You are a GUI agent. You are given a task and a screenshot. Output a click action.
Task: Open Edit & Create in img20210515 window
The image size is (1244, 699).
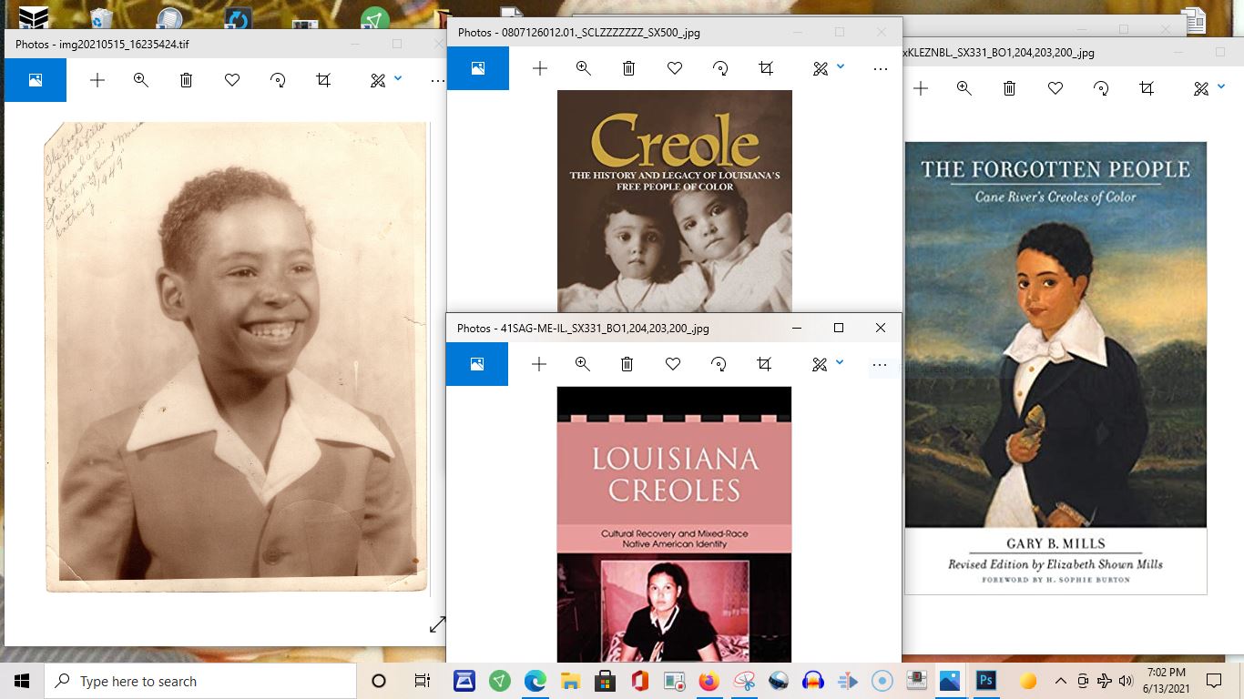378,80
